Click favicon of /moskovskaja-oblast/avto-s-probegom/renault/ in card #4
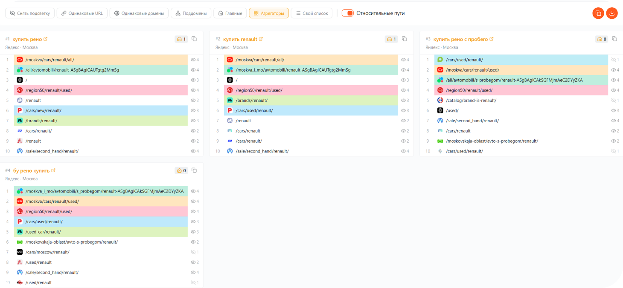This screenshot has height=288, width=623. point(20,242)
